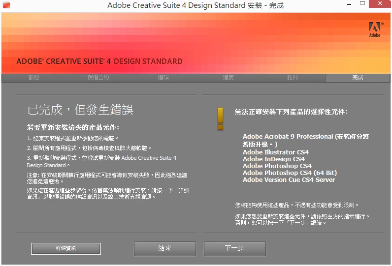Click the Adobe InDesign CS4 entry

coord(273,159)
